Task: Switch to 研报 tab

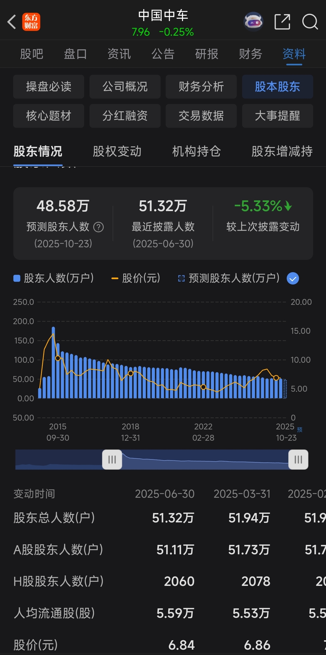Action: tap(207, 54)
